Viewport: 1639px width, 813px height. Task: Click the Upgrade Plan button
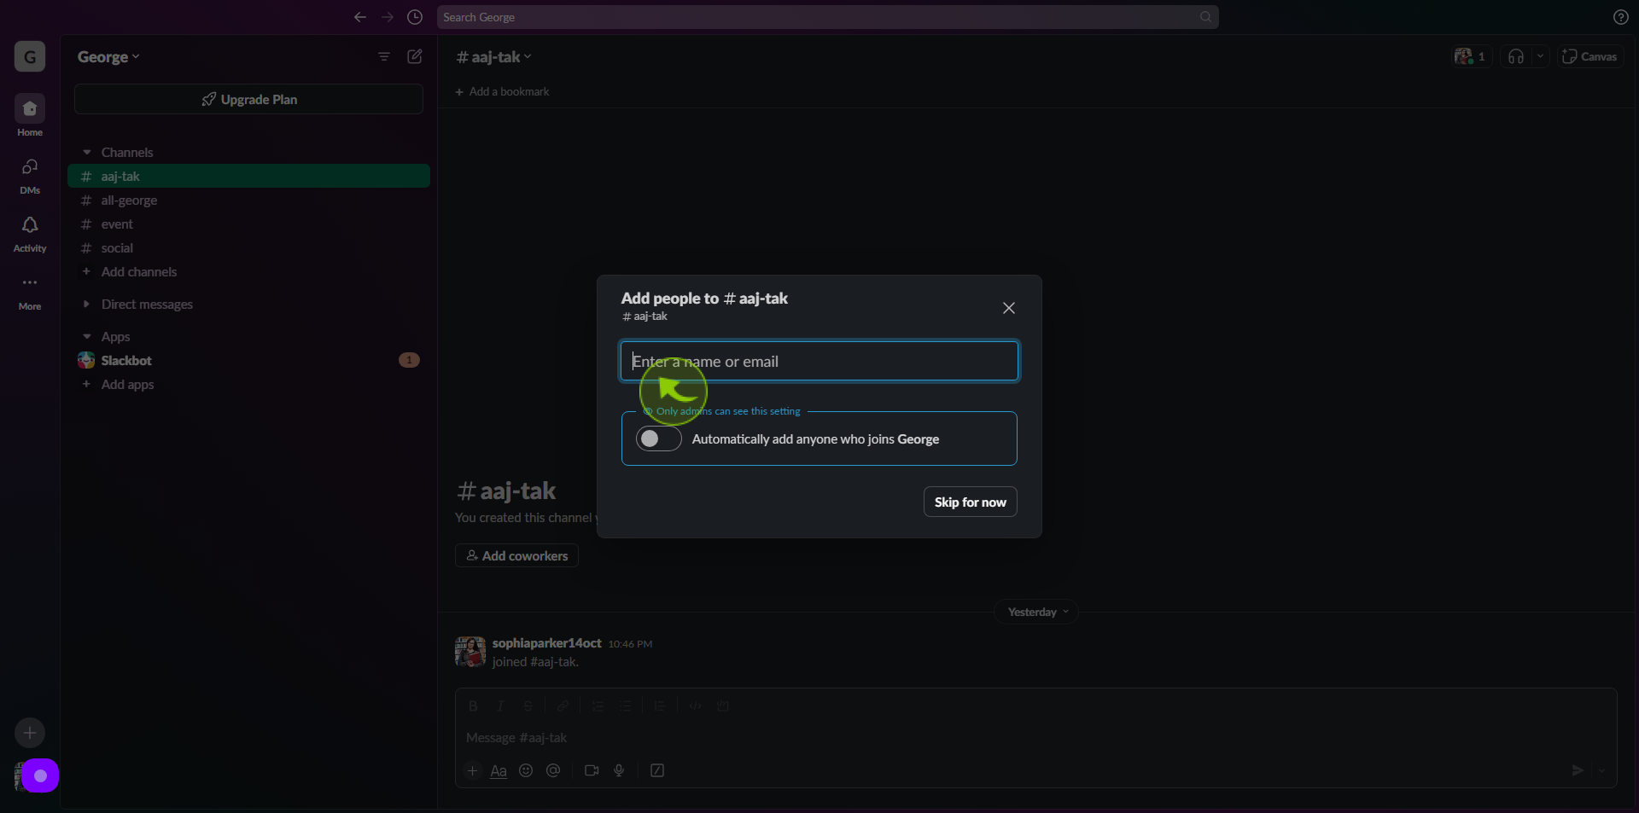pyautogui.click(x=248, y=99)
